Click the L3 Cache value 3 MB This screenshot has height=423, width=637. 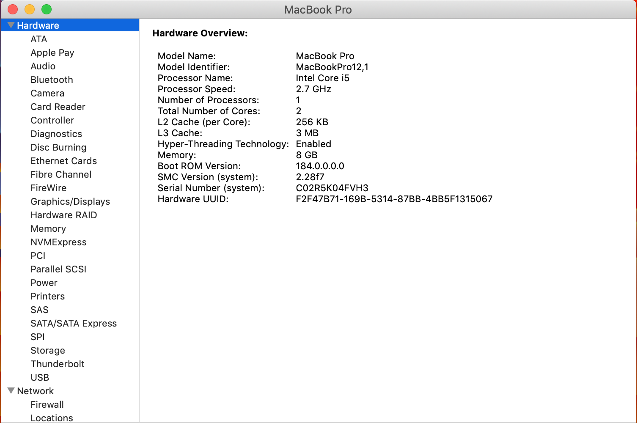(x=307, y=133)
